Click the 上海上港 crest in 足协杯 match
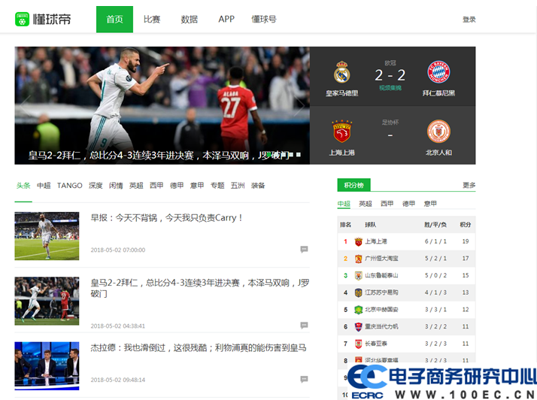The height and width of the screenshot is (400, 537). 341,132
